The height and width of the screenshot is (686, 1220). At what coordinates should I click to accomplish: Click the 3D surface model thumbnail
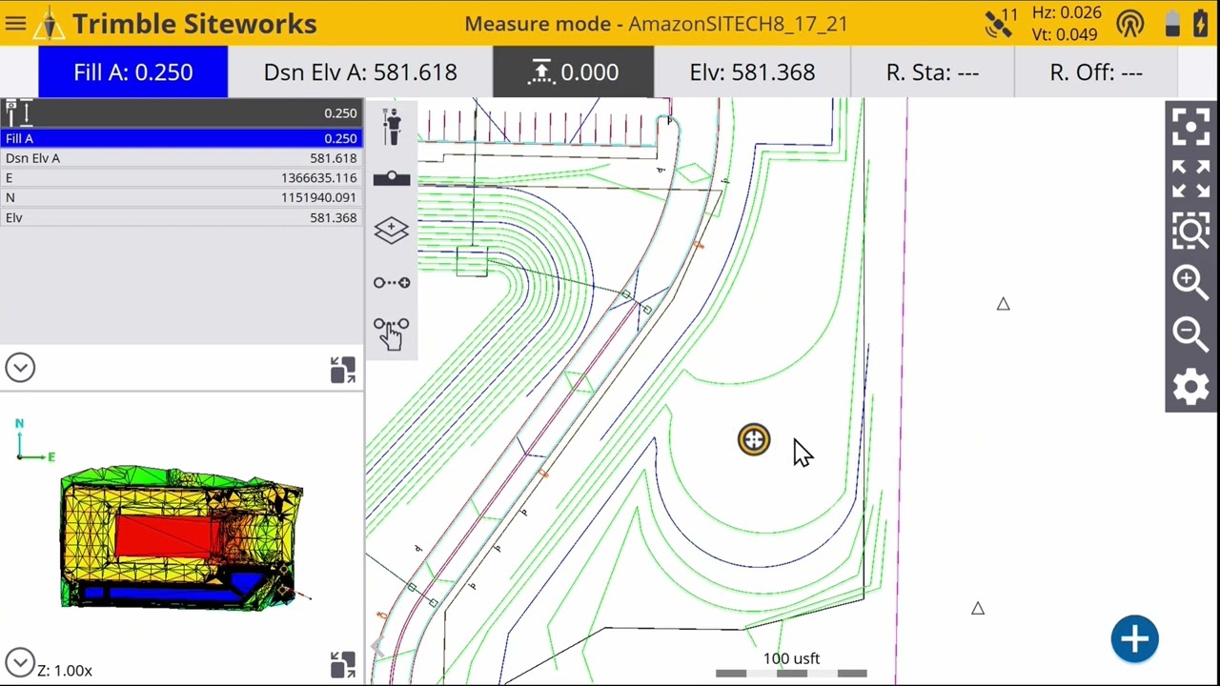point(183,537)
